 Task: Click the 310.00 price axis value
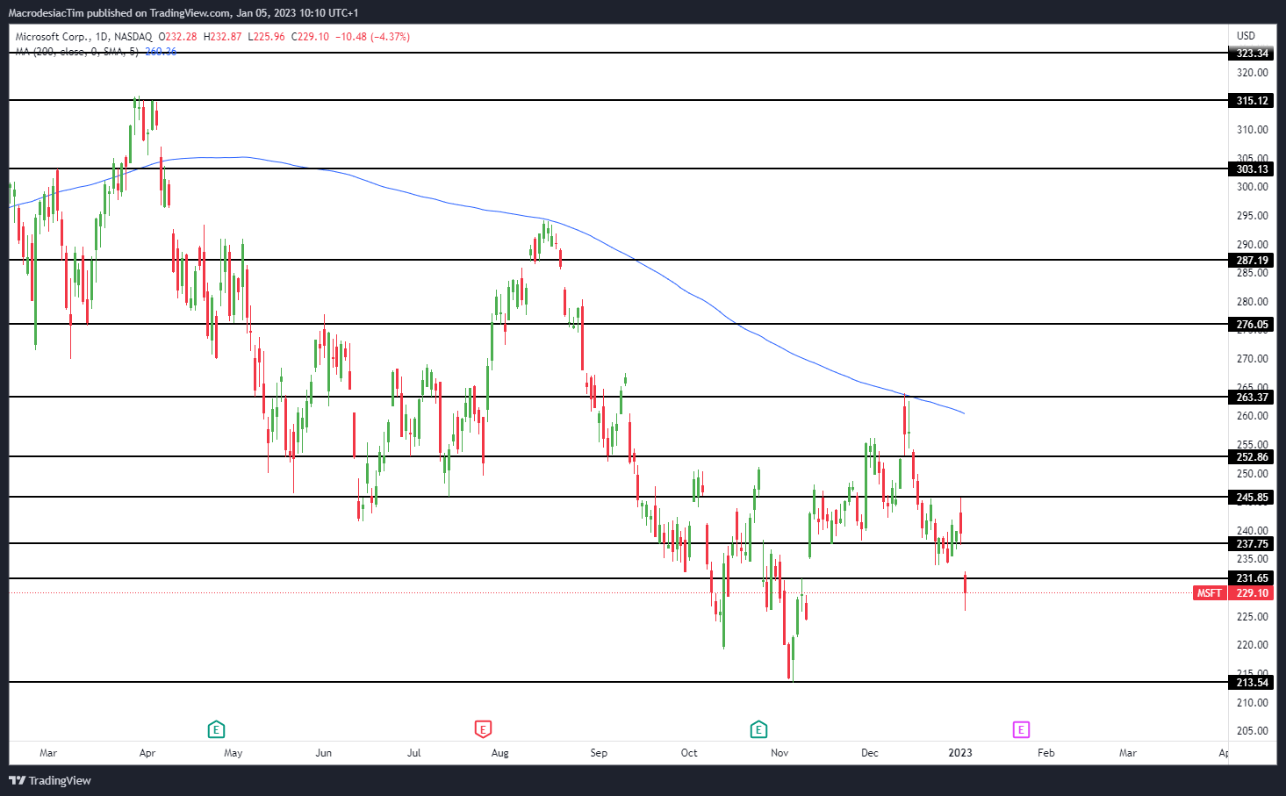coord(1252,130)
